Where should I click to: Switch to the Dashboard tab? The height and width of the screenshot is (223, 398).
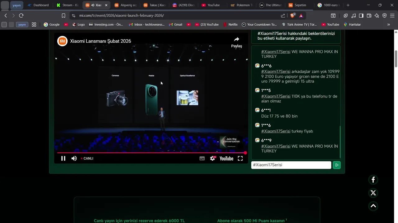click(x=38, y=5)
